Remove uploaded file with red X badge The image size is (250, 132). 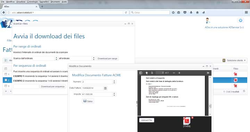192,118
